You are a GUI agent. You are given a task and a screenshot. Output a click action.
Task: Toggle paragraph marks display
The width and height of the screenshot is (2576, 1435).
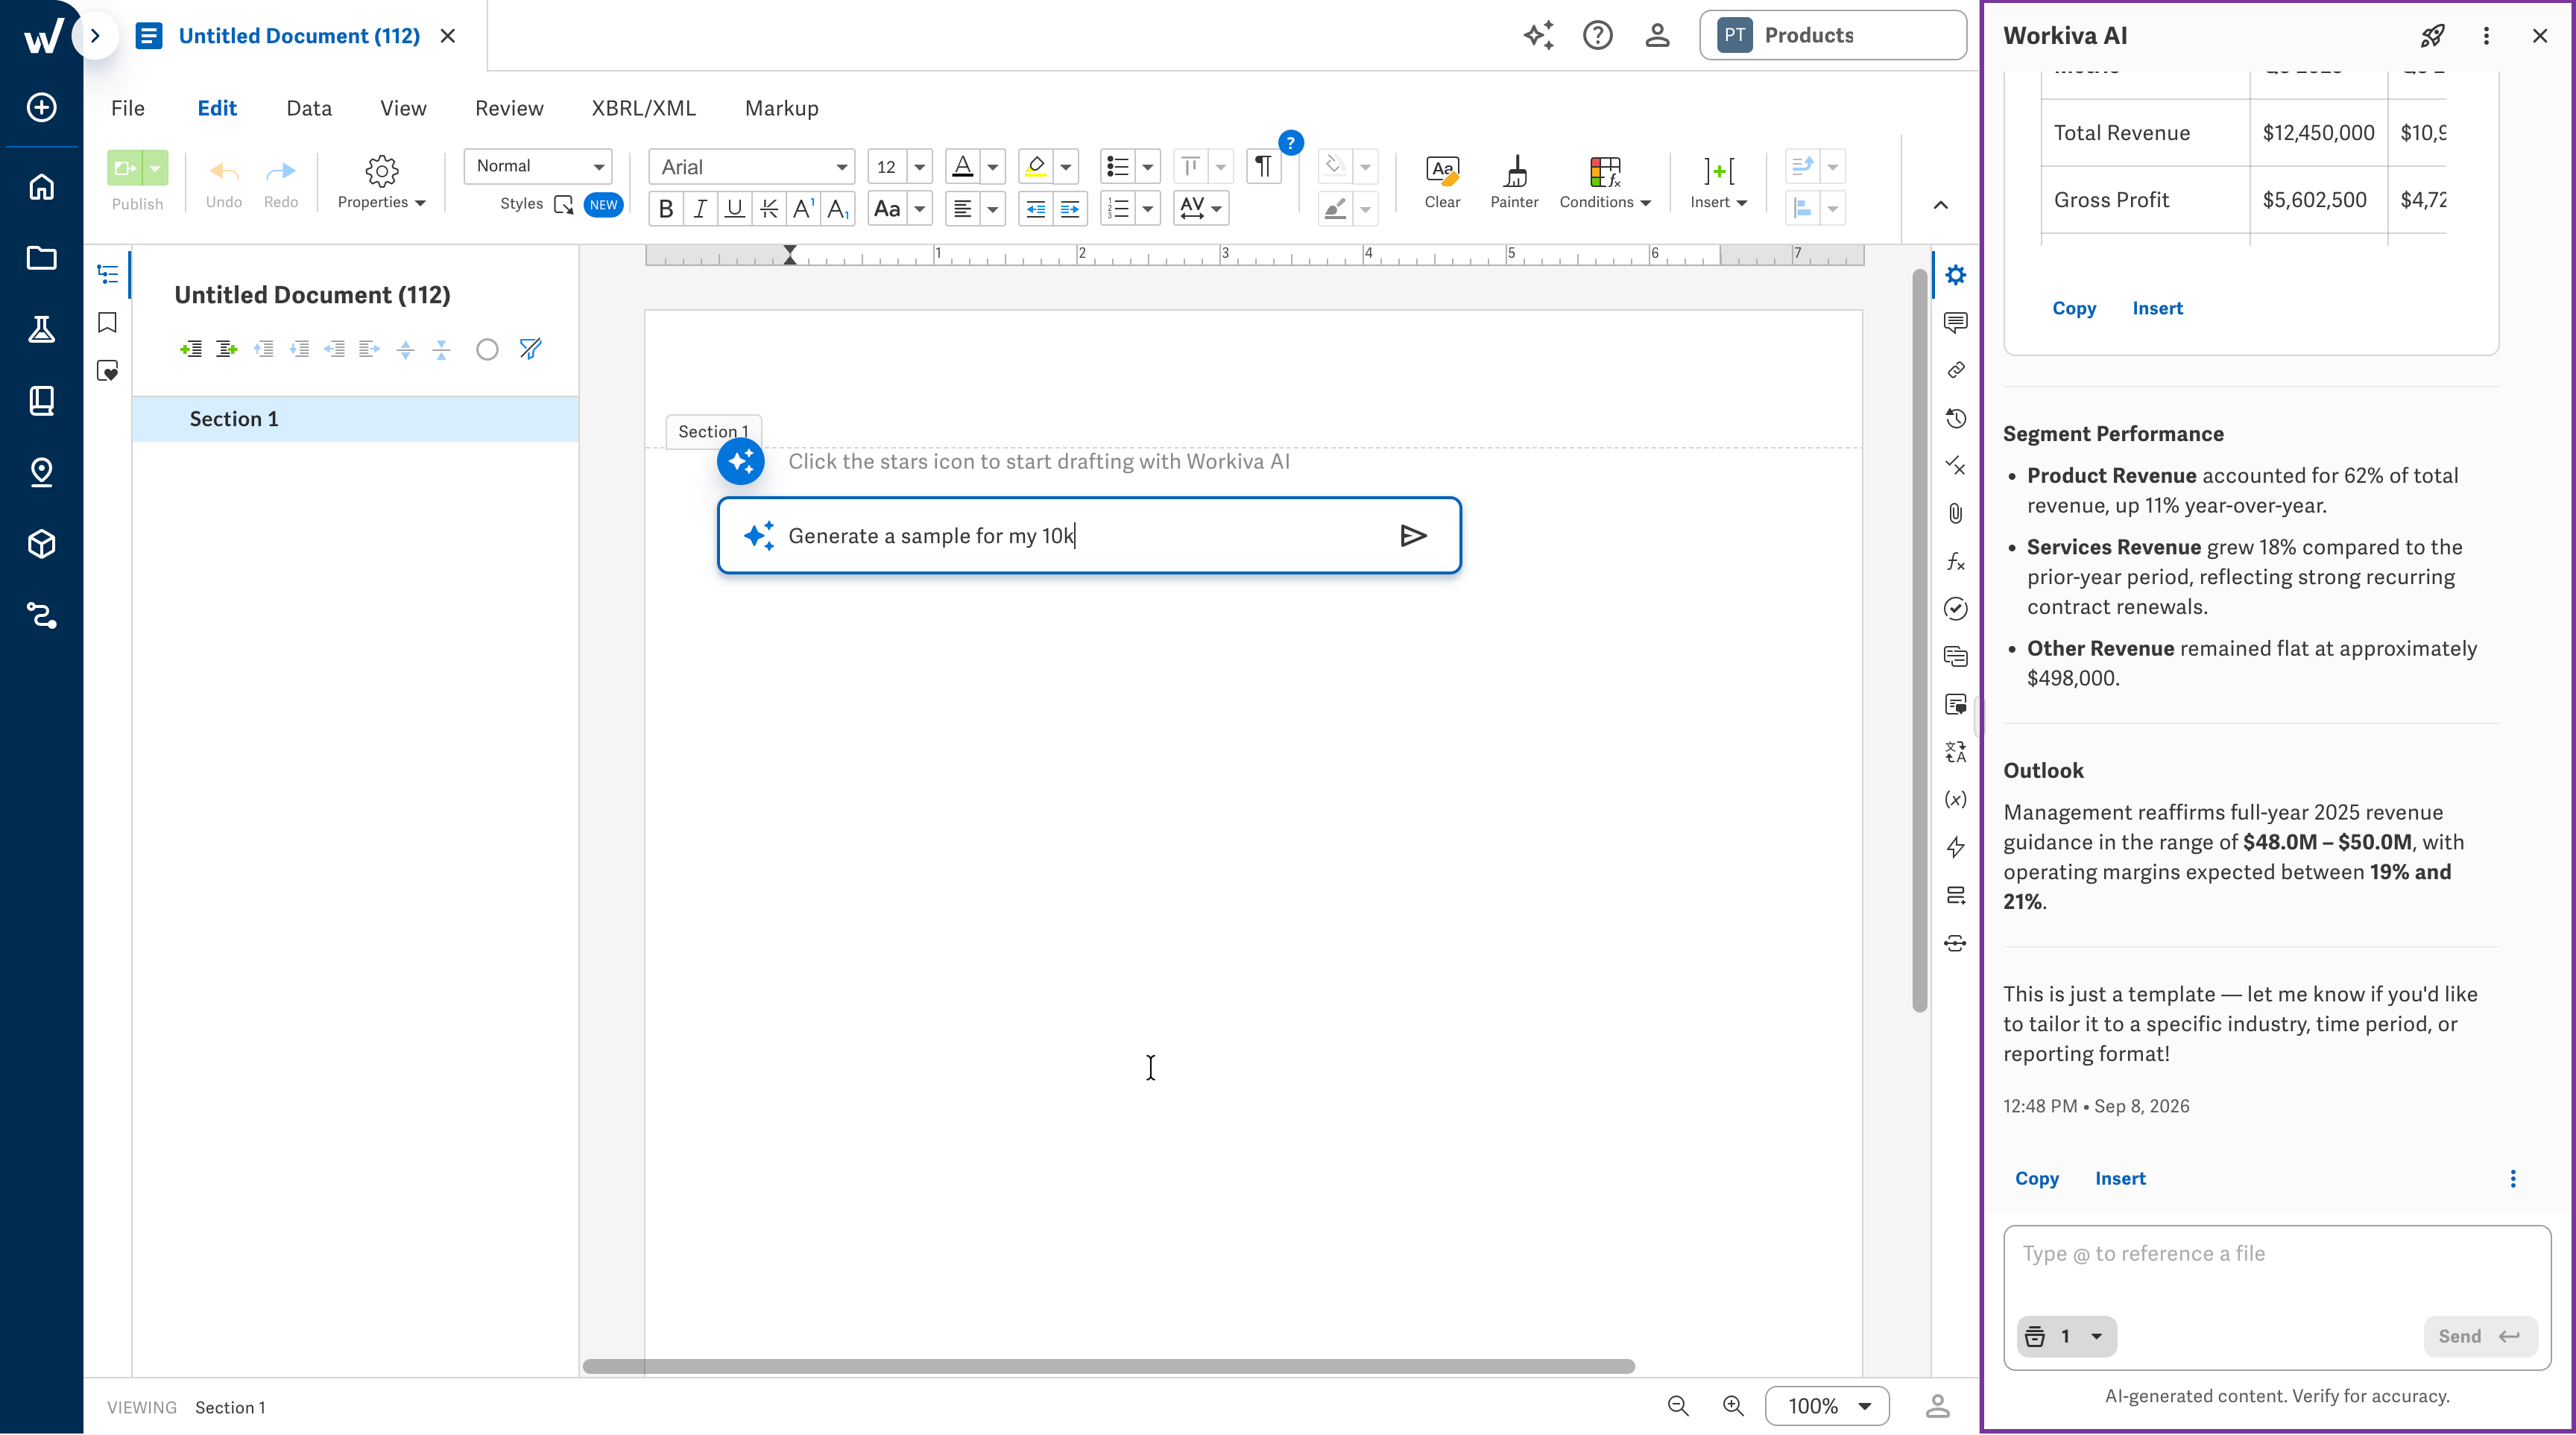[x=1263, y=166]
